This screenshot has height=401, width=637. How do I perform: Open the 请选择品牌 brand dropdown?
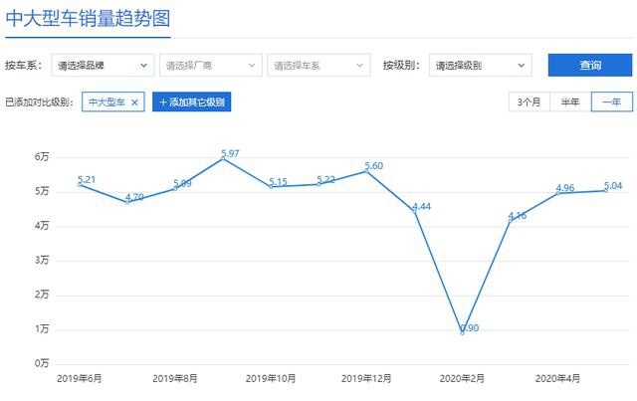tap(103, 65)
